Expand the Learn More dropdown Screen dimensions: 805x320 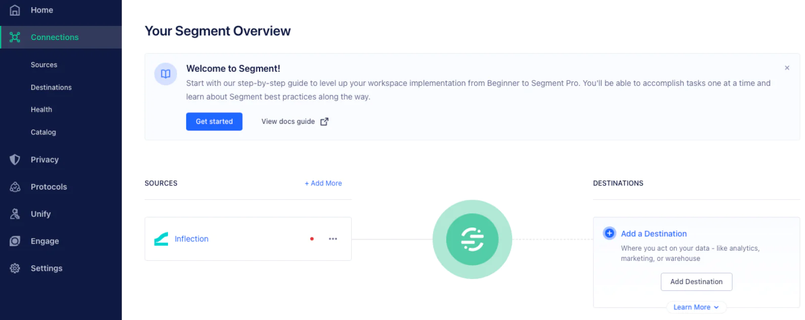(x=696, y=307)
